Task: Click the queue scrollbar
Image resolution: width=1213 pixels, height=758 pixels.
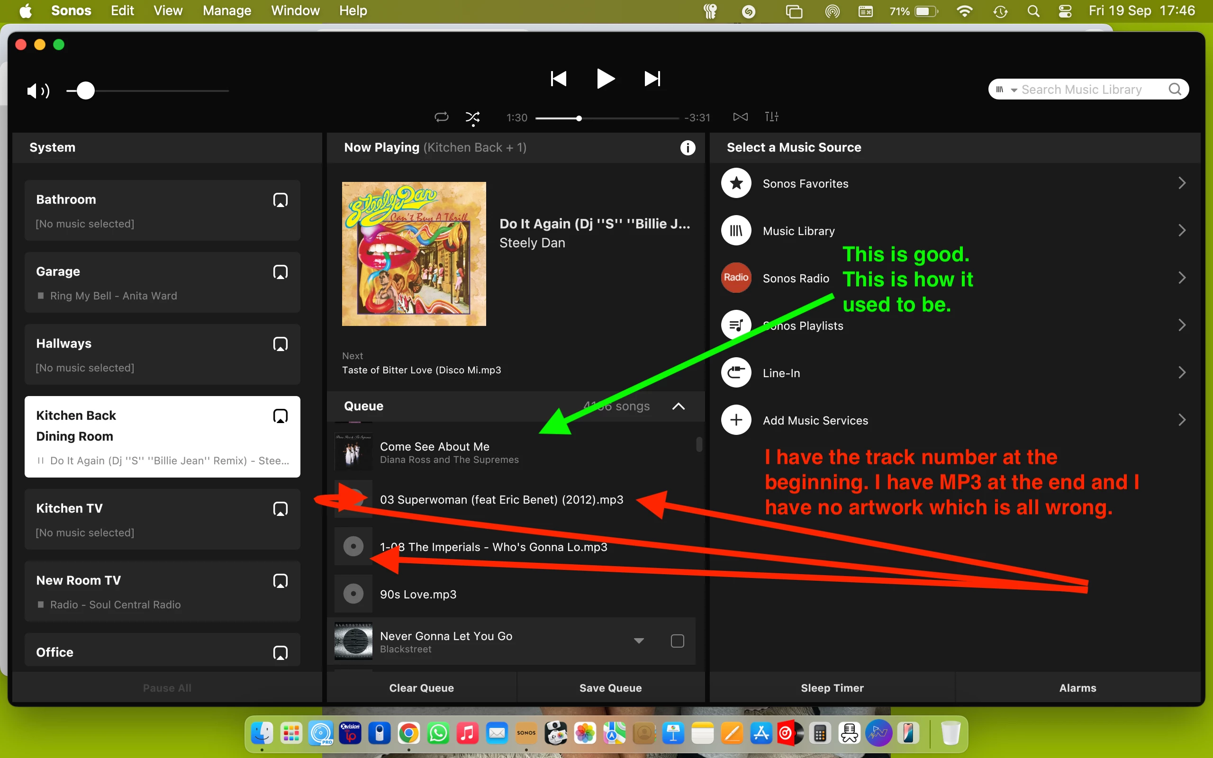Action: (x=699, y=444)
